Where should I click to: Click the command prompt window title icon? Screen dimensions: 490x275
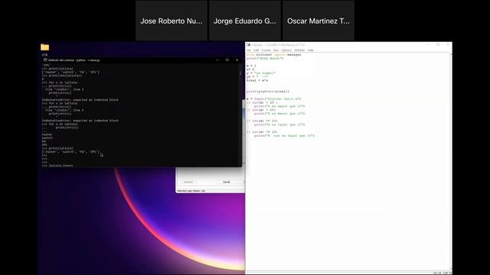click(x=45, y=60)
